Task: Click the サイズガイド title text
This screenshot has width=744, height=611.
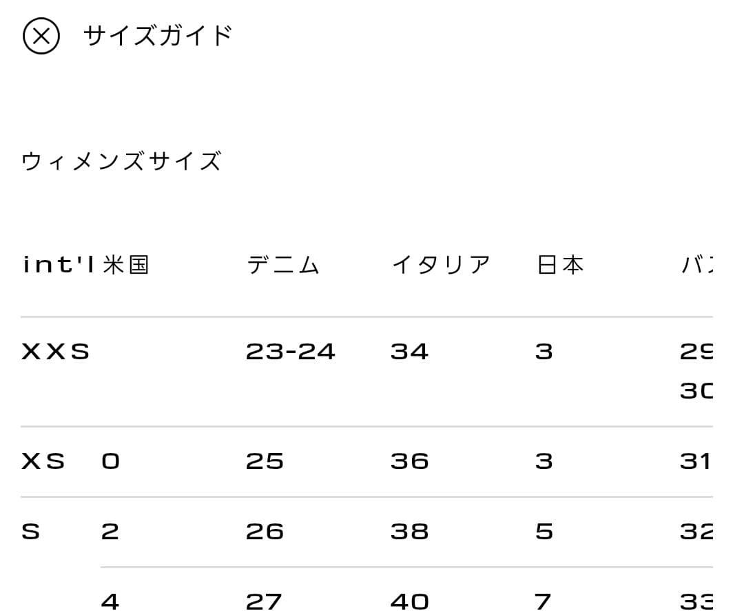Action: click(158, 34)
